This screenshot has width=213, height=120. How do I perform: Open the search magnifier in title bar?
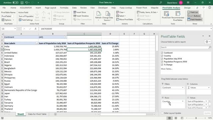pos(161,3)
